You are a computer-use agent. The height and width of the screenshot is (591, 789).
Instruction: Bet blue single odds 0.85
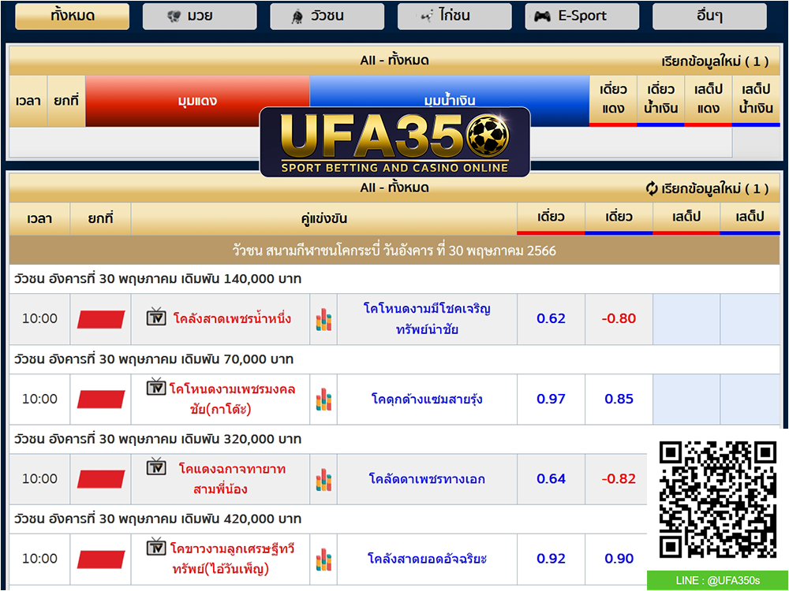[619, 399]
